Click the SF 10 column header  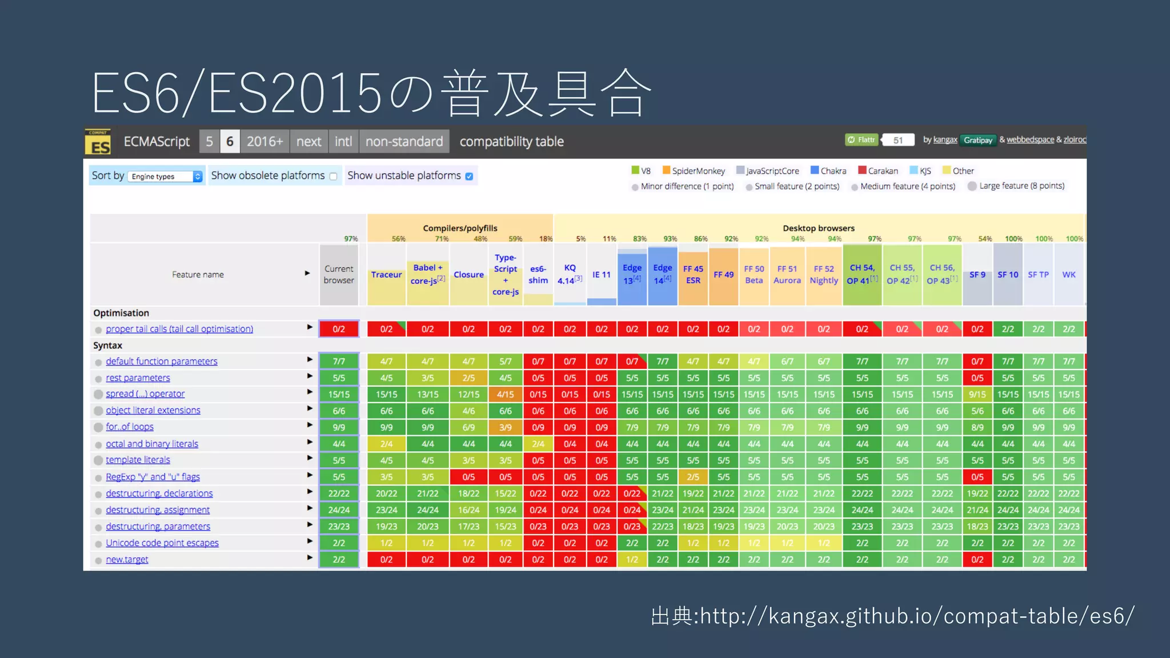1008,275
